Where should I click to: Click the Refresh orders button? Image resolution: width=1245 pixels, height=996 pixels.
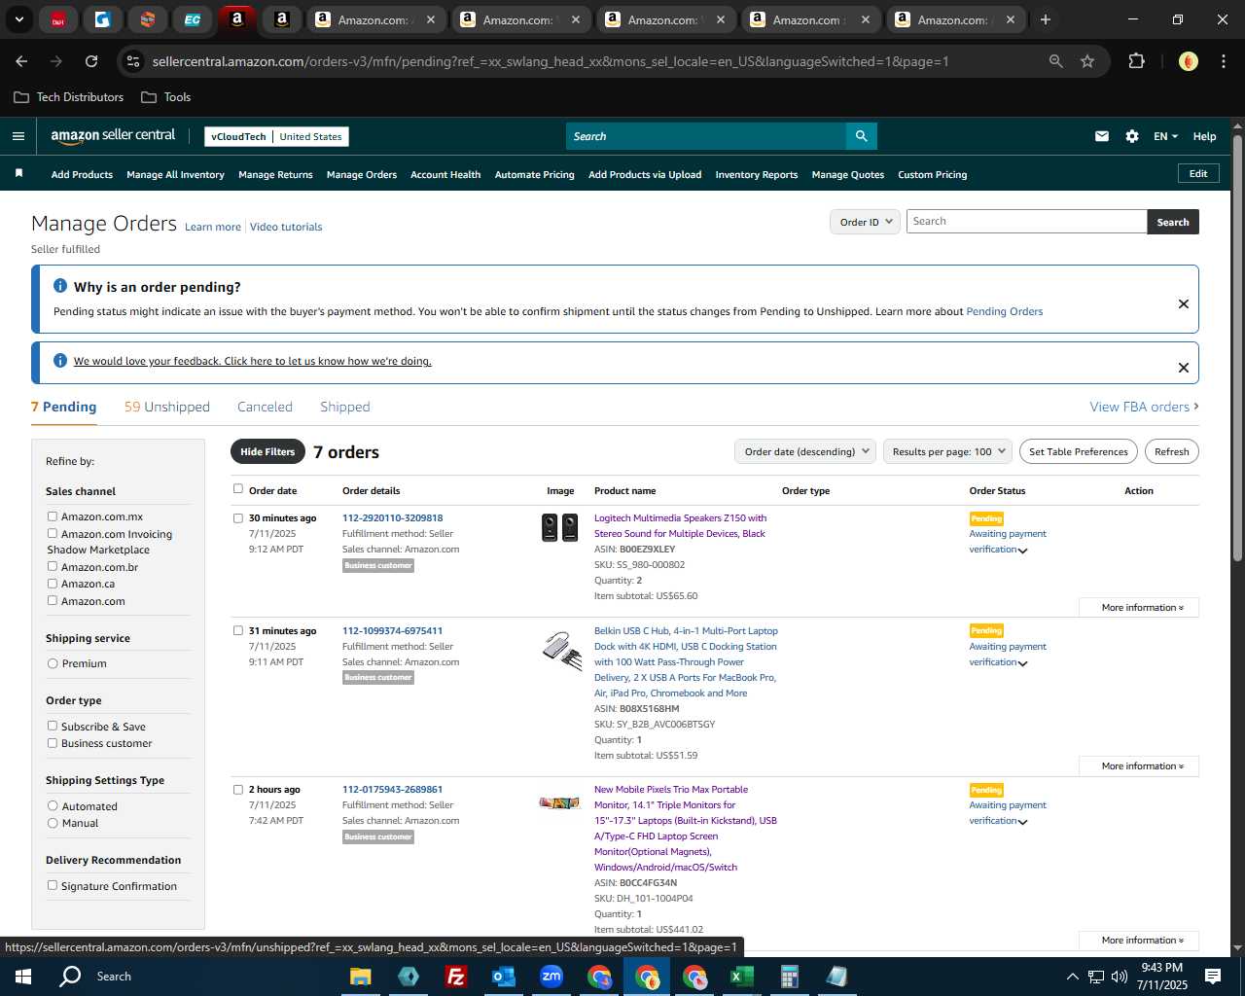click(1171, 451)
